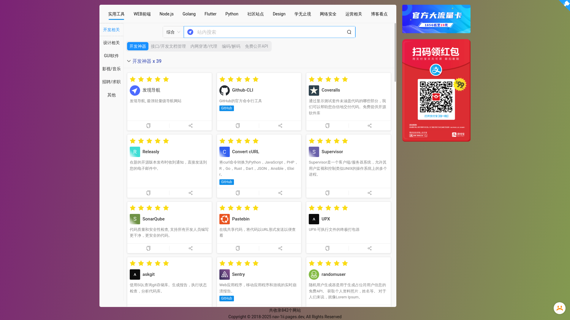570x320 pixels.
Task: Open the Golang tab
Action: pyautogui.click(x=189, y=14)
